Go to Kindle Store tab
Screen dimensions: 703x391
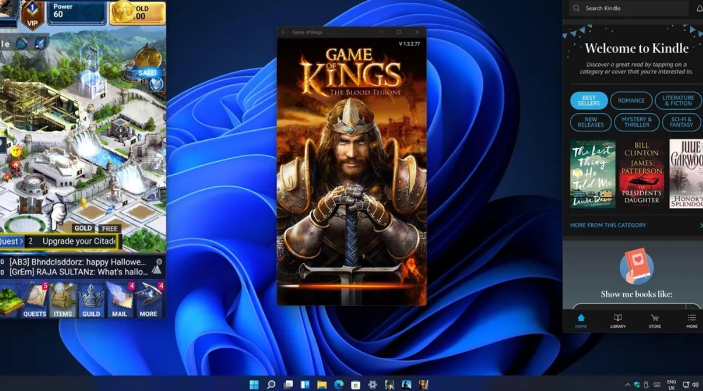coord(654,321)
